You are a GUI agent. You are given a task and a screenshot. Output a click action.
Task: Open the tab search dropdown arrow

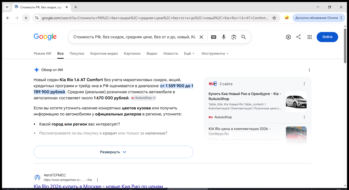[7, 7]
